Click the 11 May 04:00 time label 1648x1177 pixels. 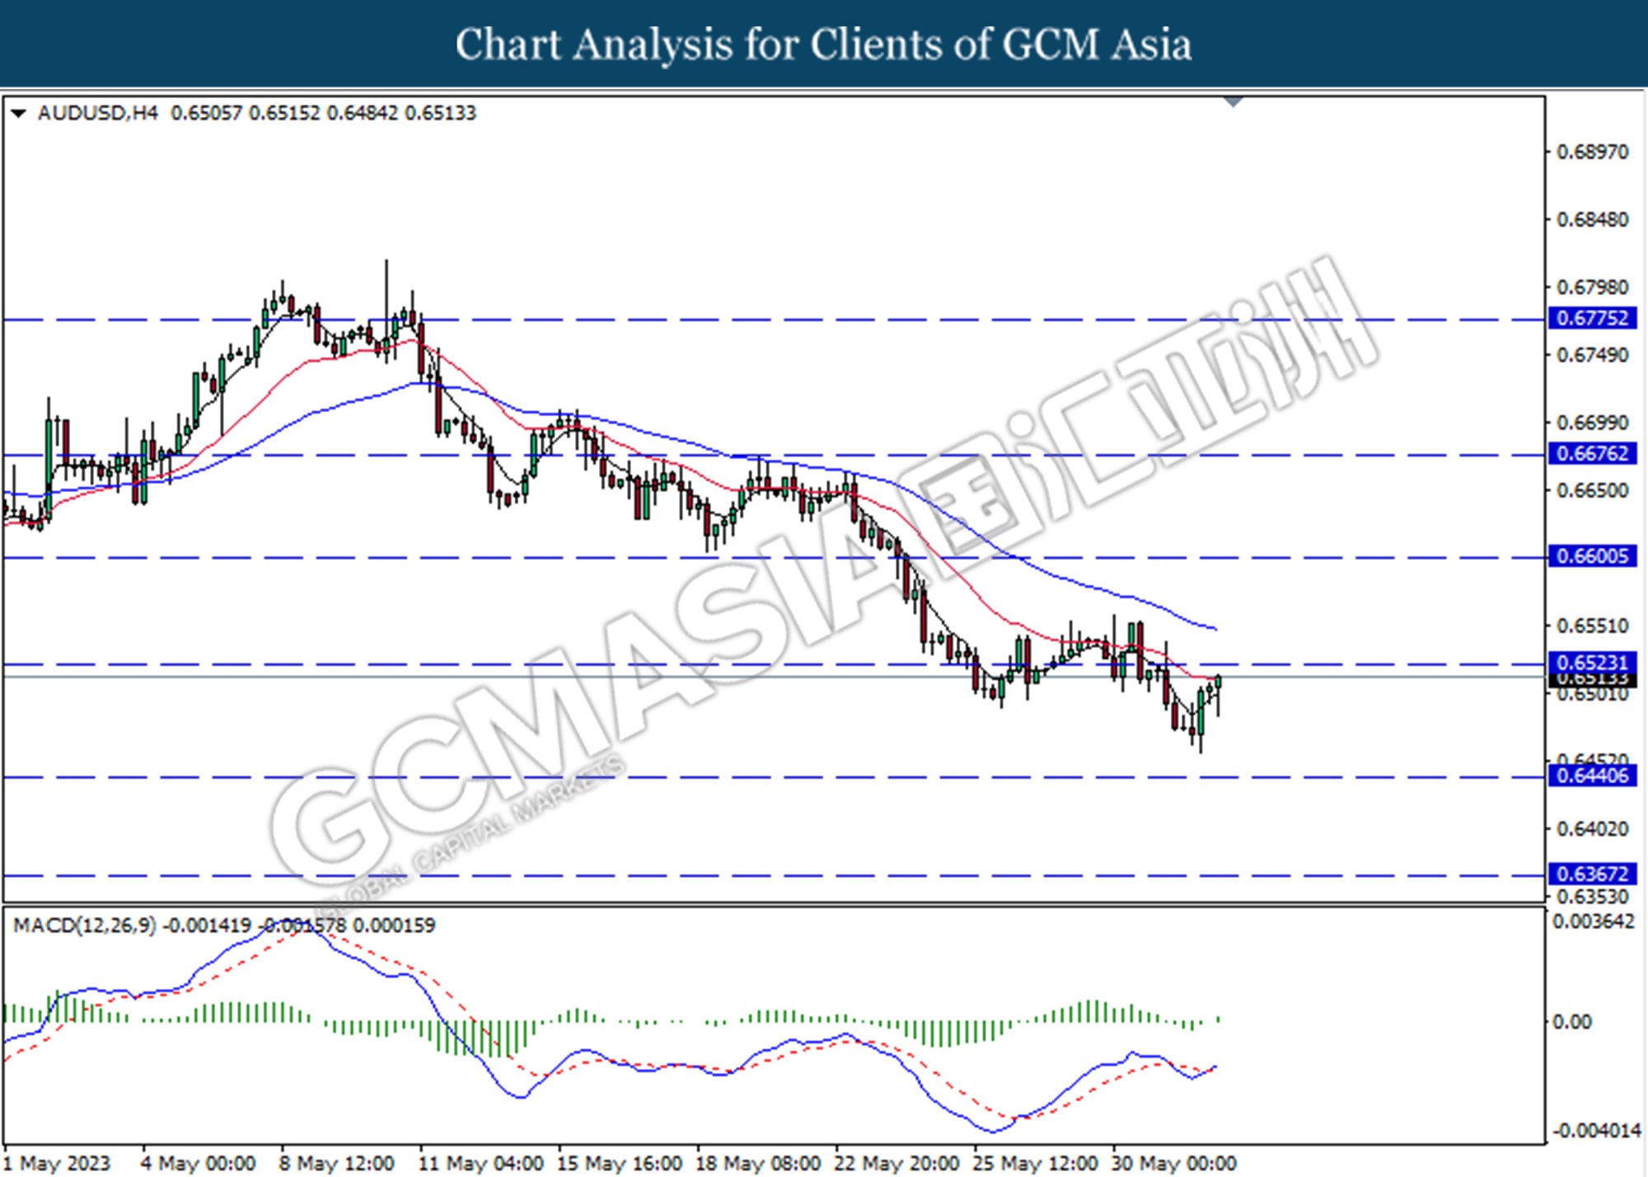(481, 1163)
